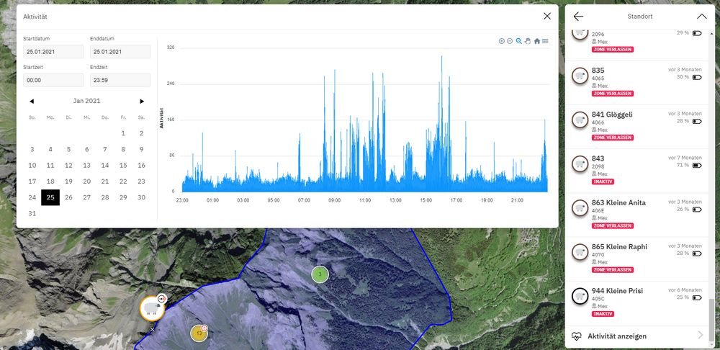The width and height of the screenshot is (720, 350).
Task: Select the magnifier selection zoom tool
Action: [518, 41]
